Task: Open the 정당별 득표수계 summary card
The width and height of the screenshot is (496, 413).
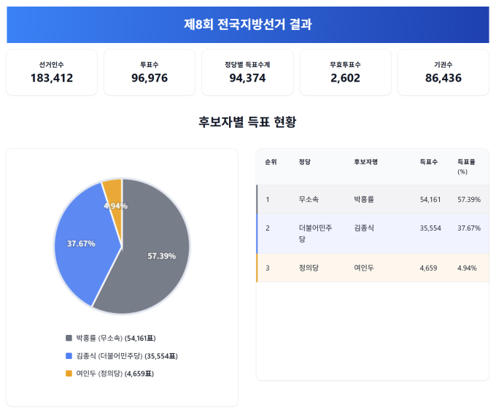Action: [x=247, y=72]
